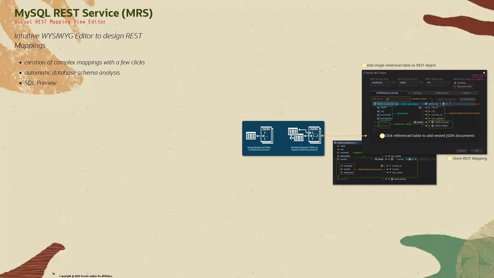This screenshot has height=278, width=494.
Task: Switch to the Settings tab
Action: tap(417, 93)
